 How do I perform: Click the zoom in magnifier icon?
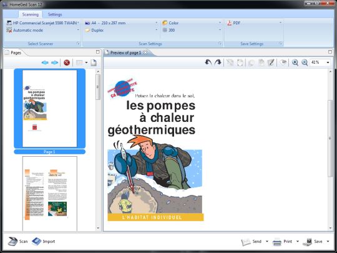[x=295, y=62]
